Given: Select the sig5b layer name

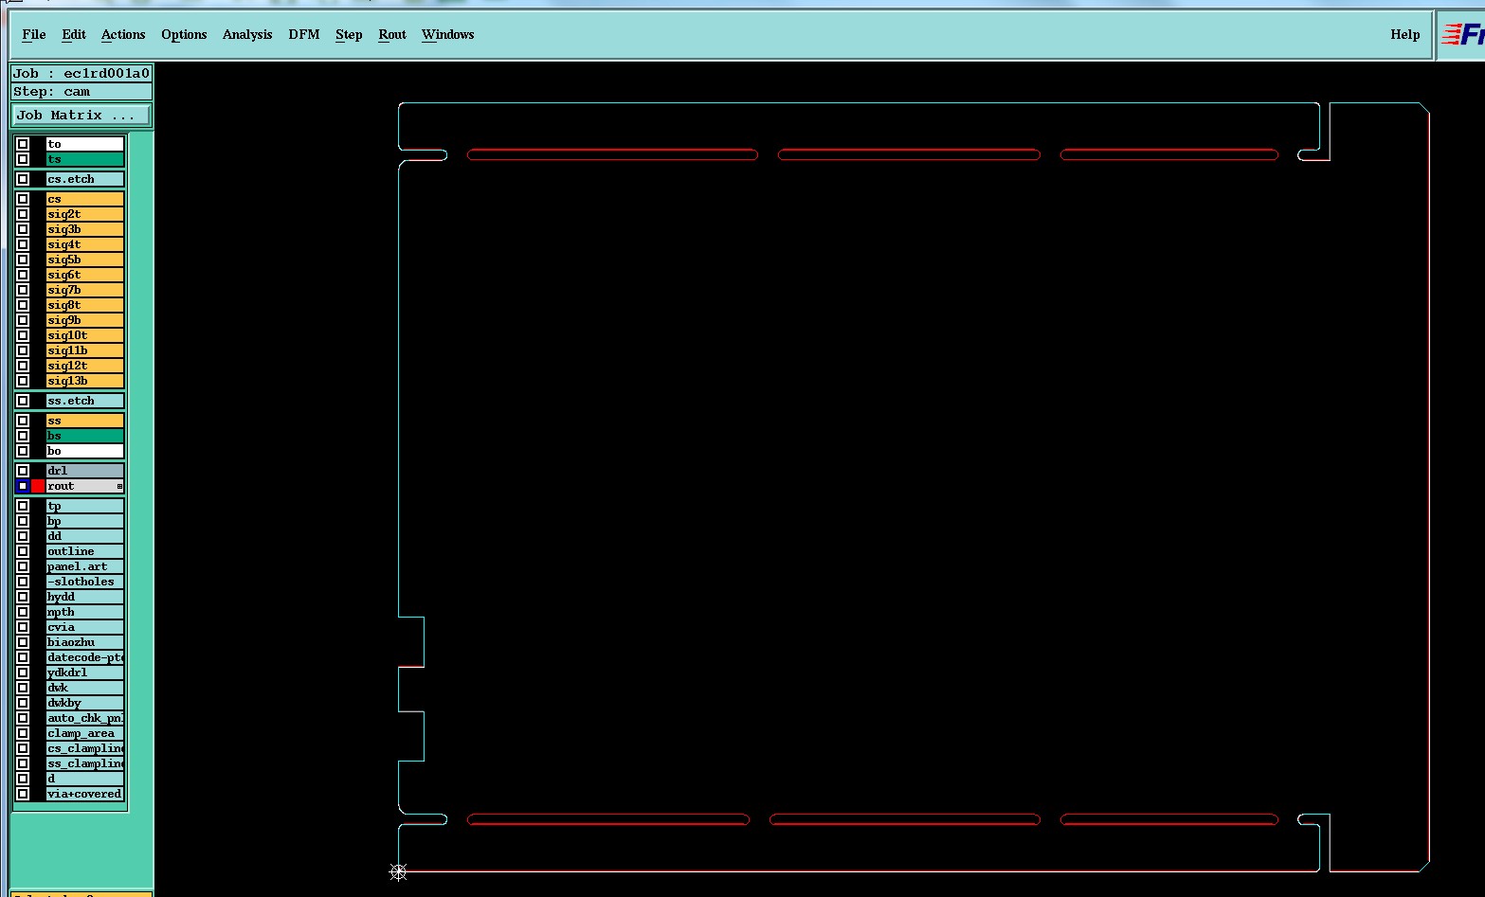Looking at the screenshot, I should coord(84,260).
